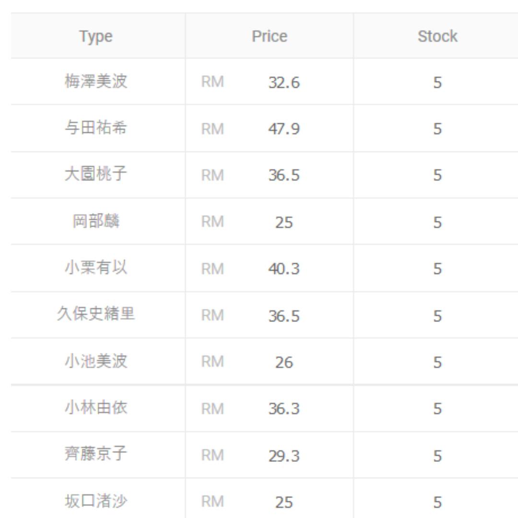
Task: Select the price field for 久保史緒里
Action: [283, 316]
